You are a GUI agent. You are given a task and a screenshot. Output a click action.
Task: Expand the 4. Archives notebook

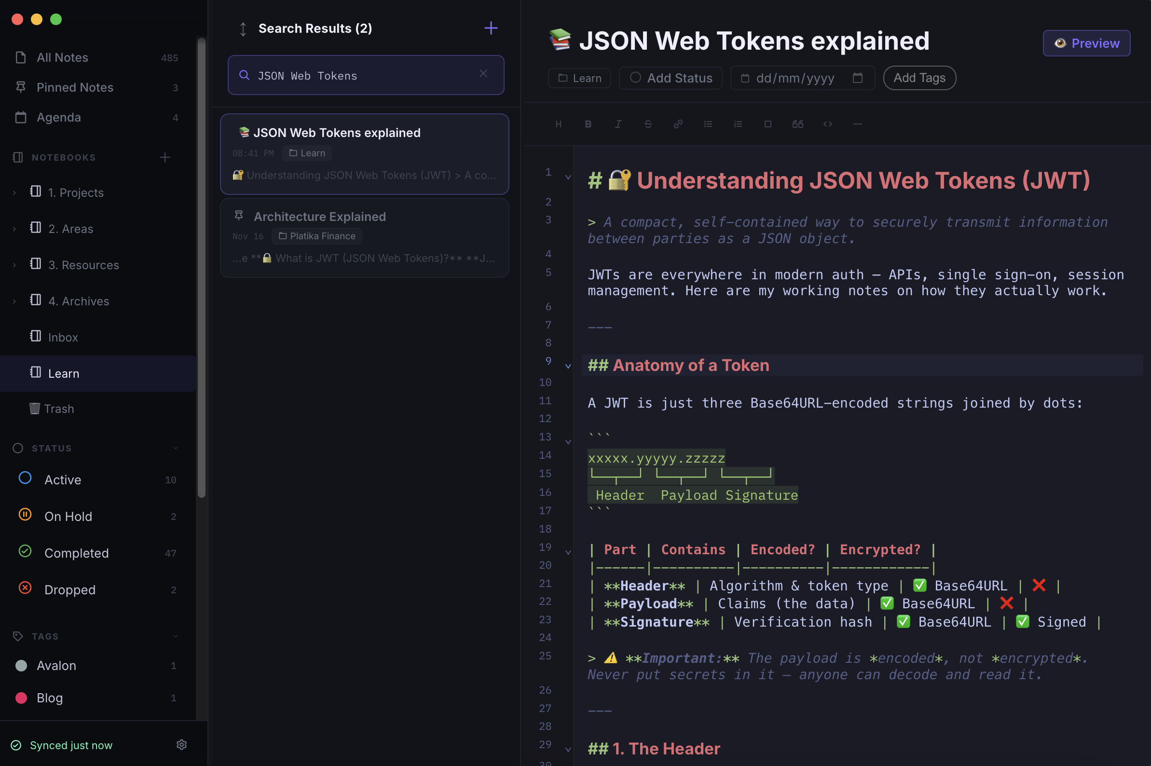point(14,301)
